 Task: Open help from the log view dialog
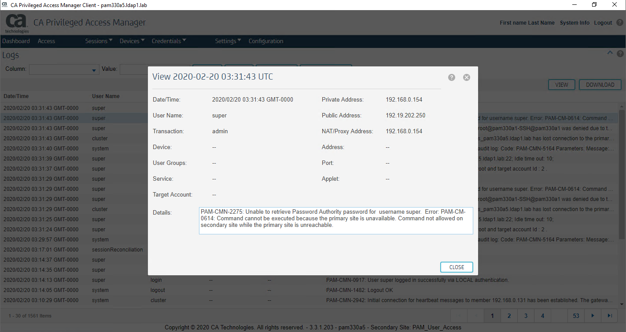point(452,77)
